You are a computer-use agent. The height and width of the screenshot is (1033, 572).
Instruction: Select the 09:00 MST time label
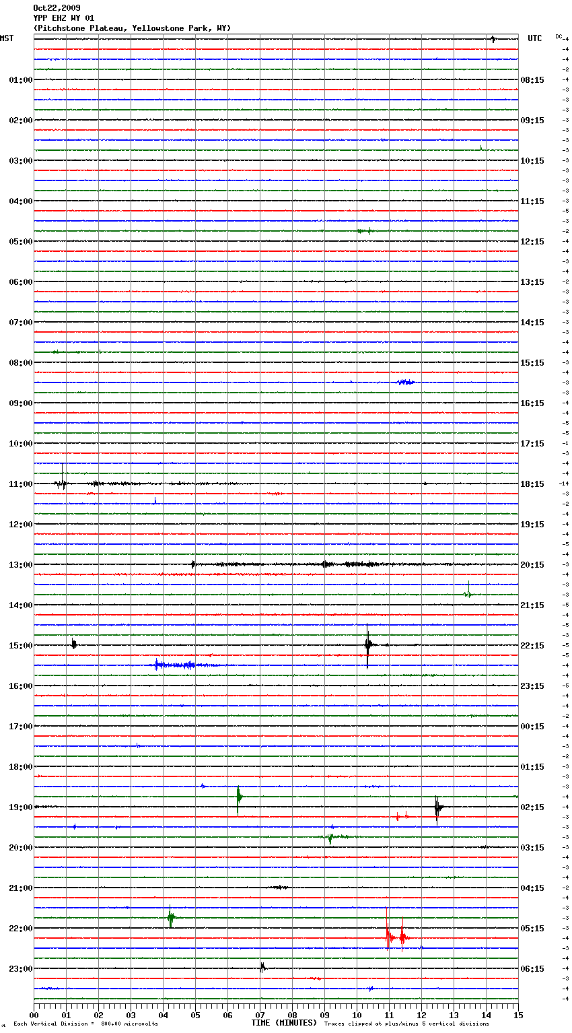point(21,403)
